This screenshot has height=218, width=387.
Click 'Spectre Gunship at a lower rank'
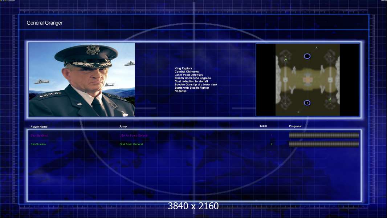click(x=196, y=84)
